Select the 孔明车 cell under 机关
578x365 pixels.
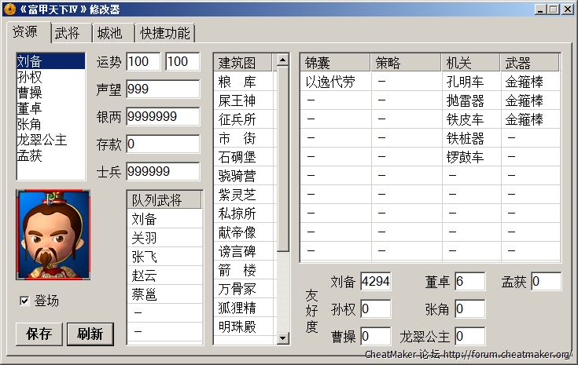pyautogui.click(x=467, y=82)
